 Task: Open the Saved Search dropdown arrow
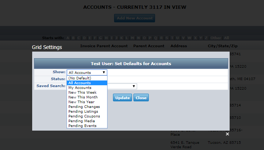pyautogui.click(x=134, y=86)
